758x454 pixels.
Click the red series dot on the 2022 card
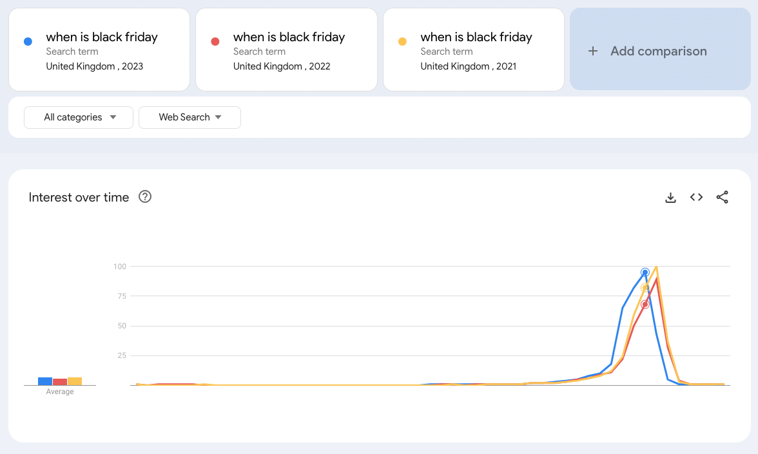tap(215, 41)
